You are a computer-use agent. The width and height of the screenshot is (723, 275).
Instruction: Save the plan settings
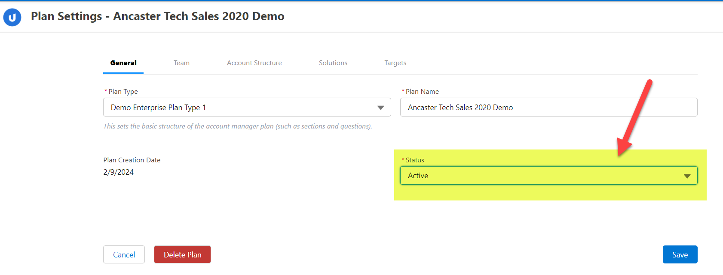pos(680,254)
